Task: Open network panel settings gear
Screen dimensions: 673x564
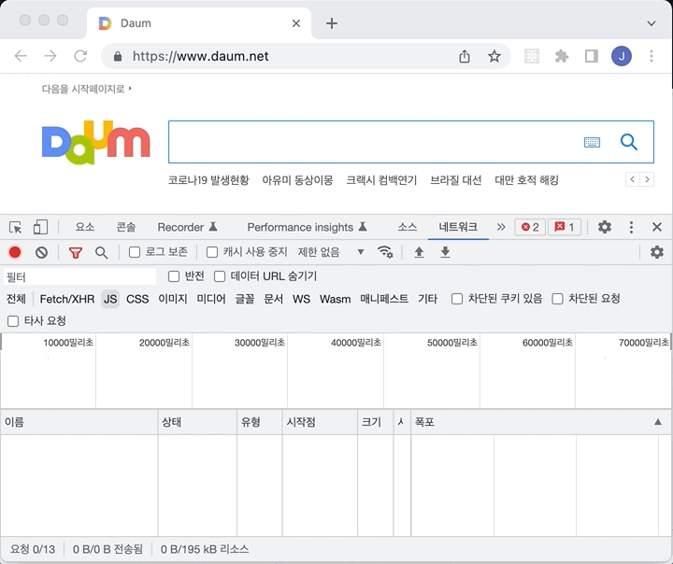Action: (657, 252)
